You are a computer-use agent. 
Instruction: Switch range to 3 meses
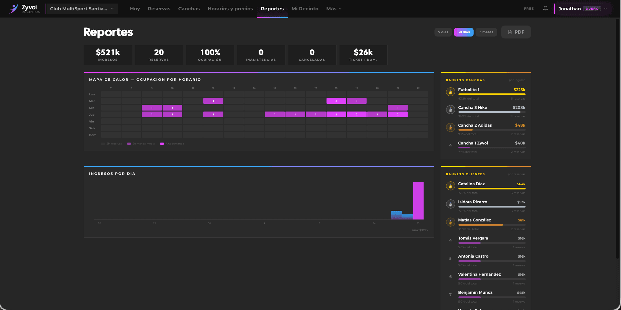click(x=486, y=32)
